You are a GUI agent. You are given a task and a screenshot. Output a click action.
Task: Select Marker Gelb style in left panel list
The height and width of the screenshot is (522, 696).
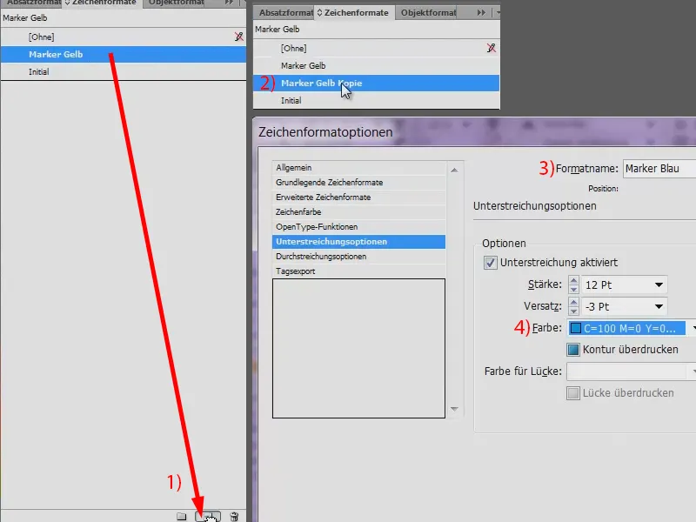point(124,54)
